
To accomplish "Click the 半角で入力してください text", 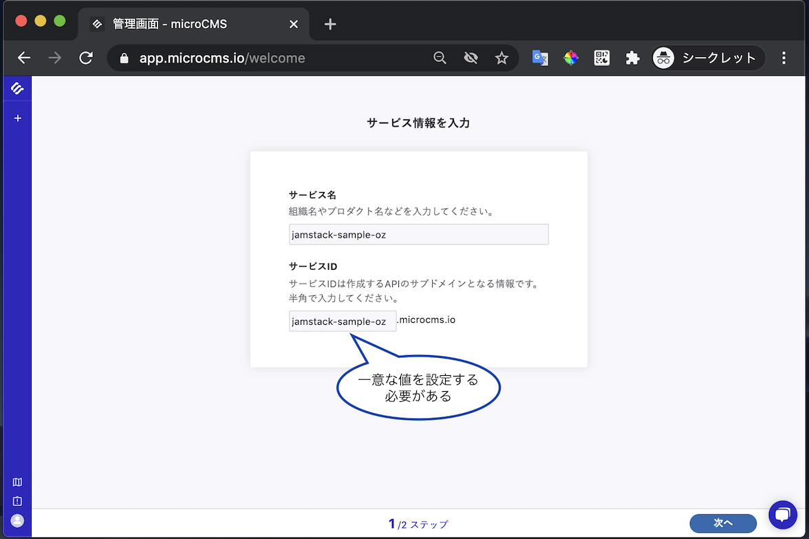I will [344, 298].
